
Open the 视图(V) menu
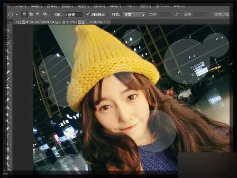[x=146, y=6]
